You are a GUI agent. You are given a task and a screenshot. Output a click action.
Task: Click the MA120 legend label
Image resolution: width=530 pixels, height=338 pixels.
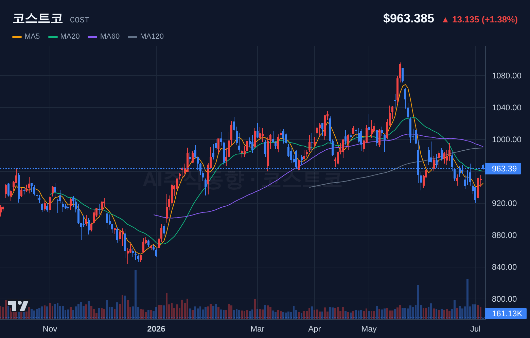coord(152,36)
